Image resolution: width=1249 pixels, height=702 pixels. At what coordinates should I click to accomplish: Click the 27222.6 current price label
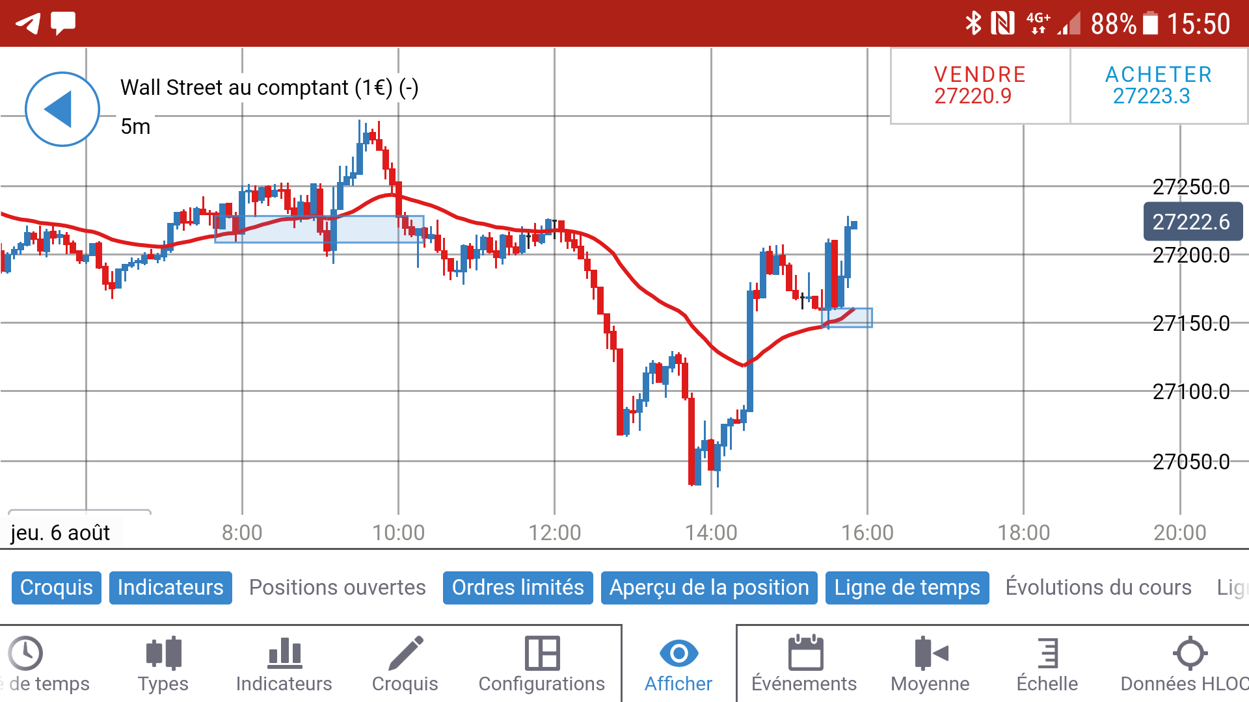tap(1192, 222)
